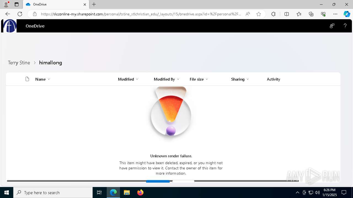Open the network tray icon

pos(311,193)
